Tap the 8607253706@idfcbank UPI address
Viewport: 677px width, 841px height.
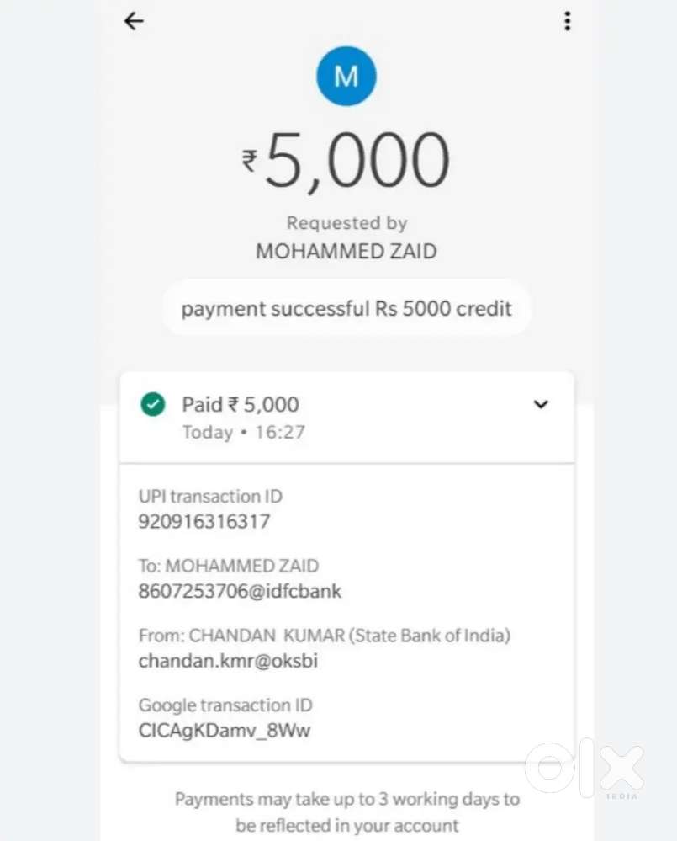point(240,591)
